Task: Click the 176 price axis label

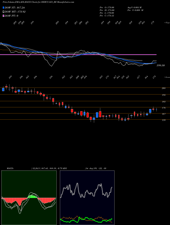Action: click(164, 108)
